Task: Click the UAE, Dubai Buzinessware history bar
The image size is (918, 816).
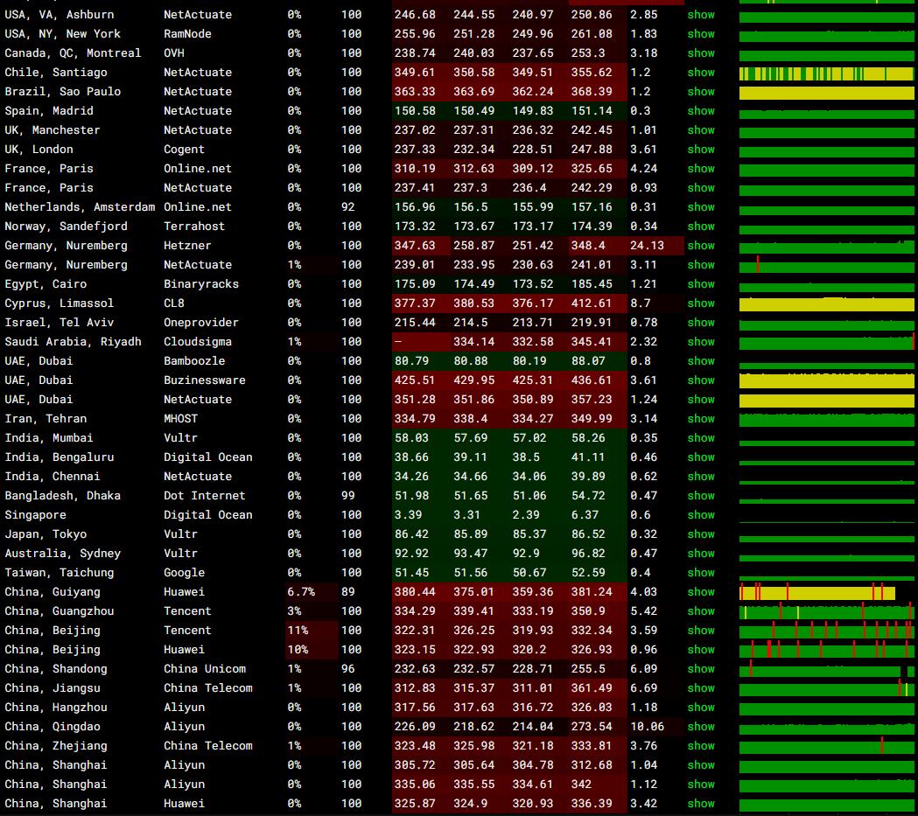Action: [827, 380]
